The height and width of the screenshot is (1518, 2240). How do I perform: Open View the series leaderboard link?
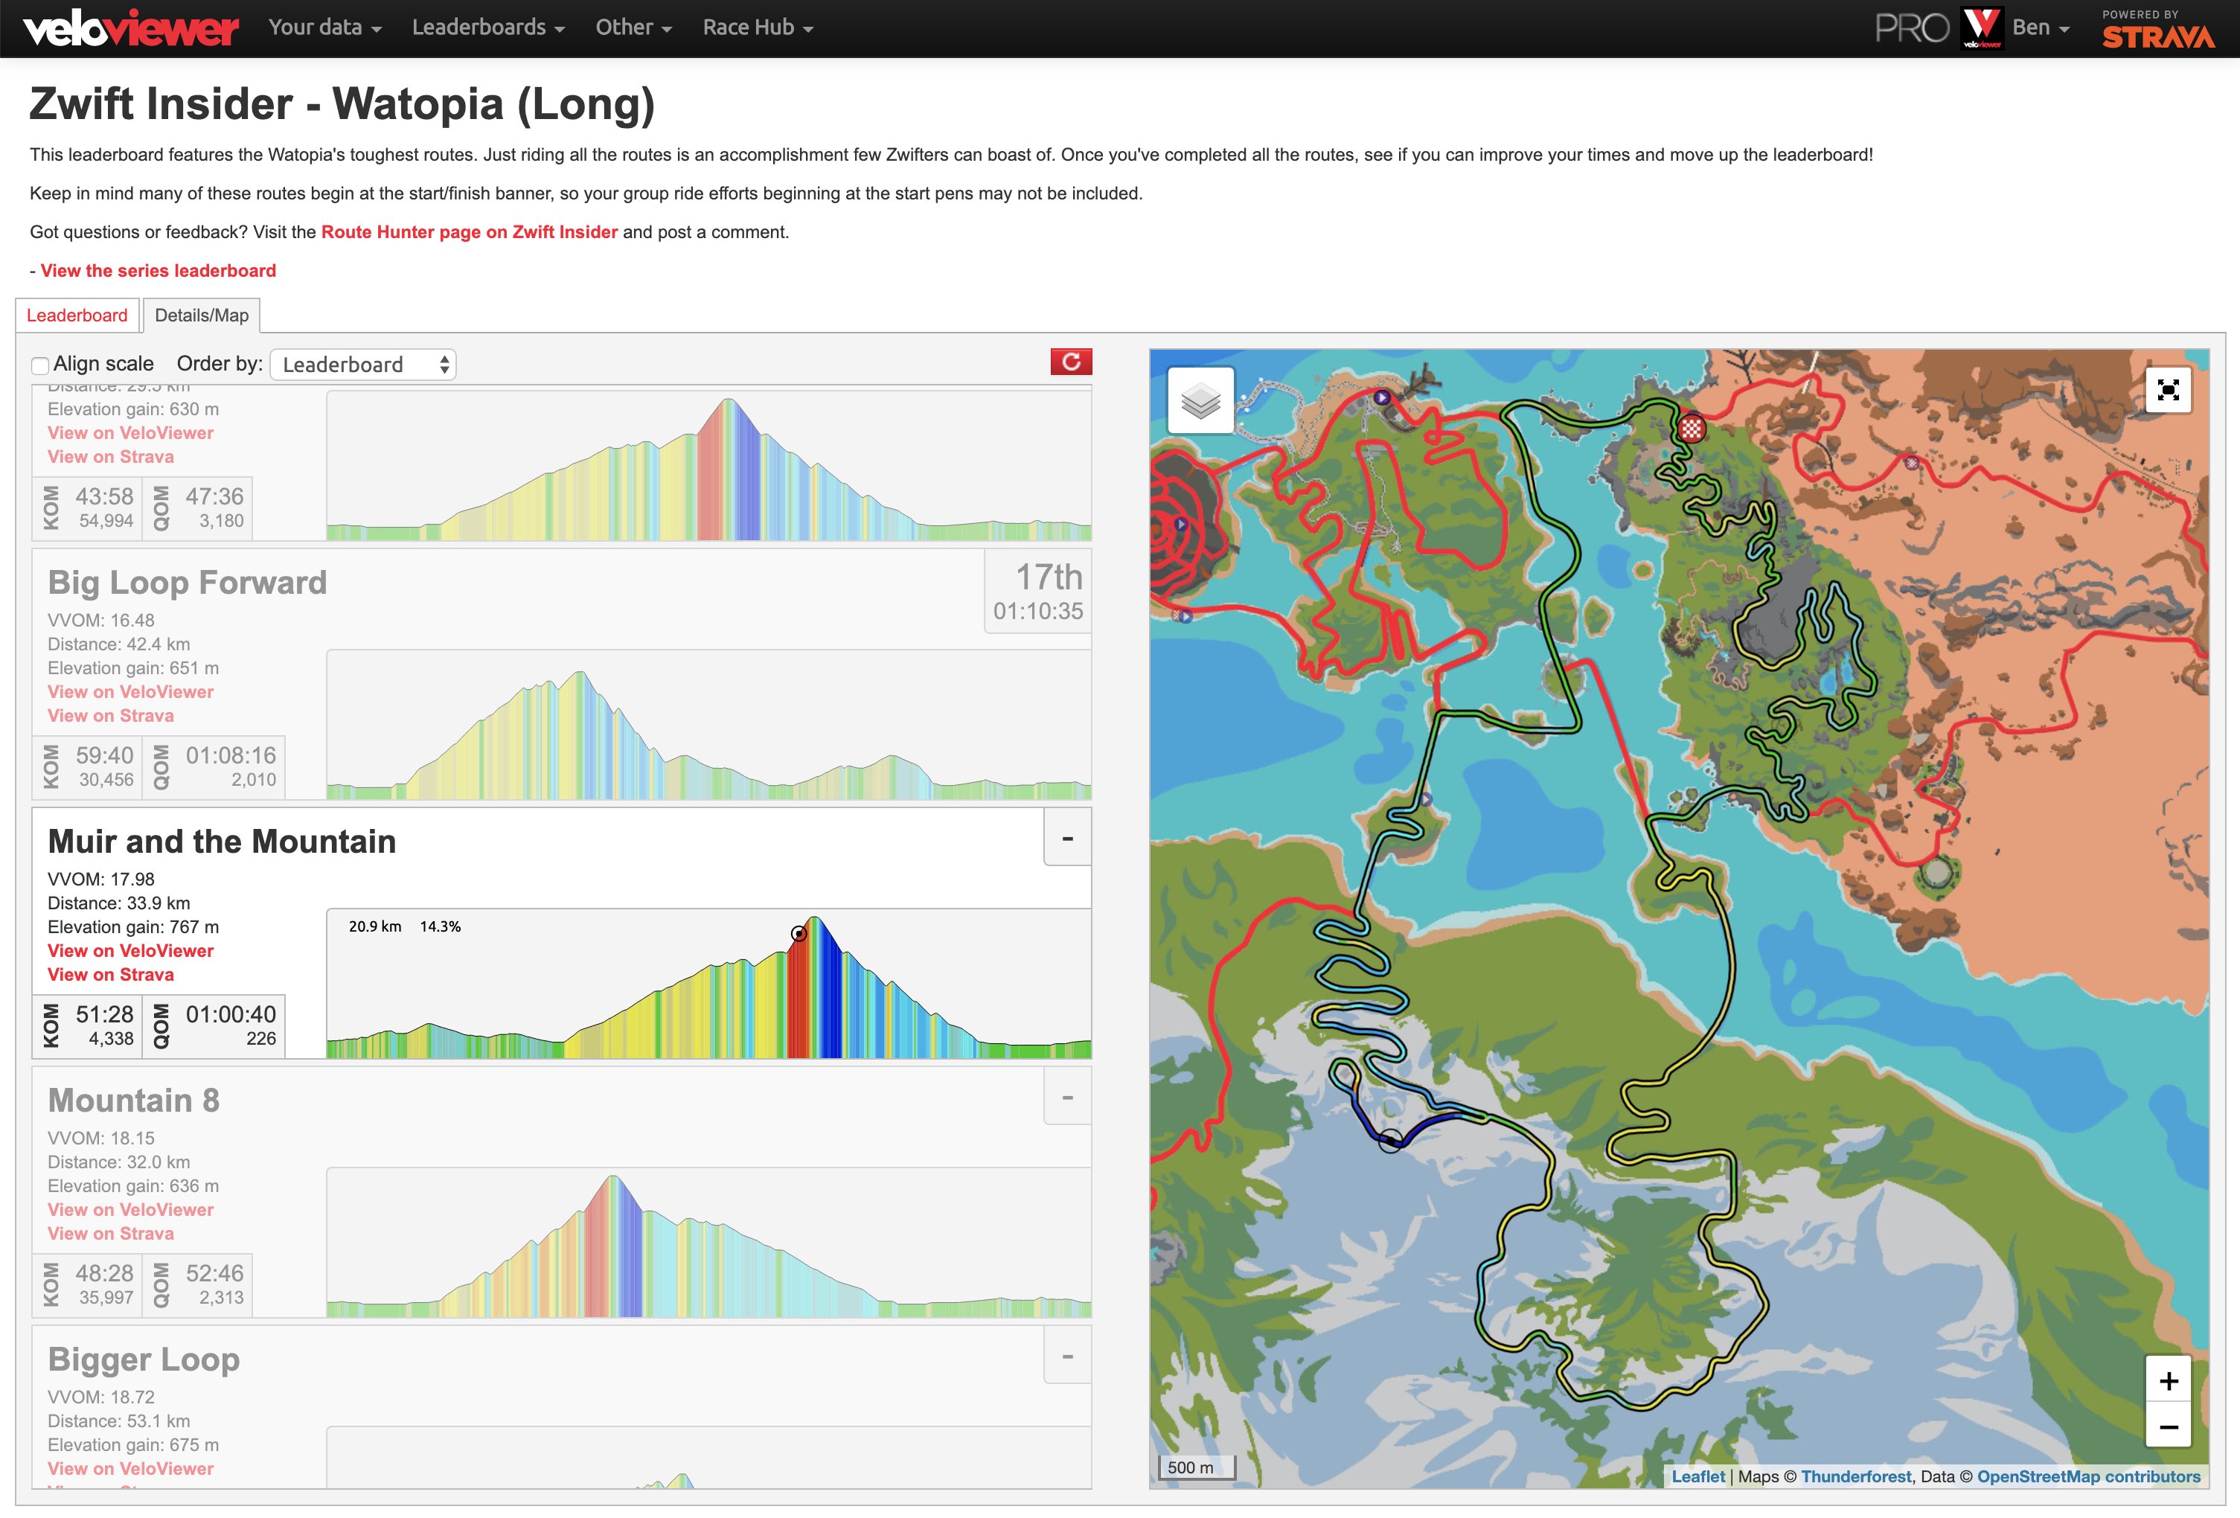tap(158, 271)
